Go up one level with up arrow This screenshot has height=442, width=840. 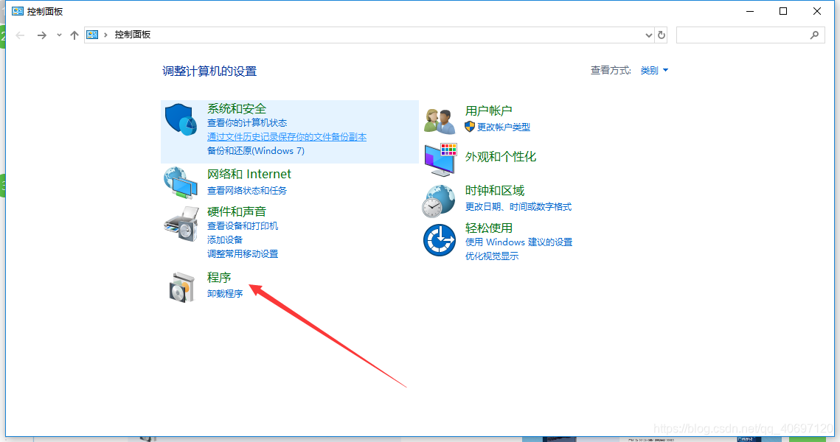74,35
